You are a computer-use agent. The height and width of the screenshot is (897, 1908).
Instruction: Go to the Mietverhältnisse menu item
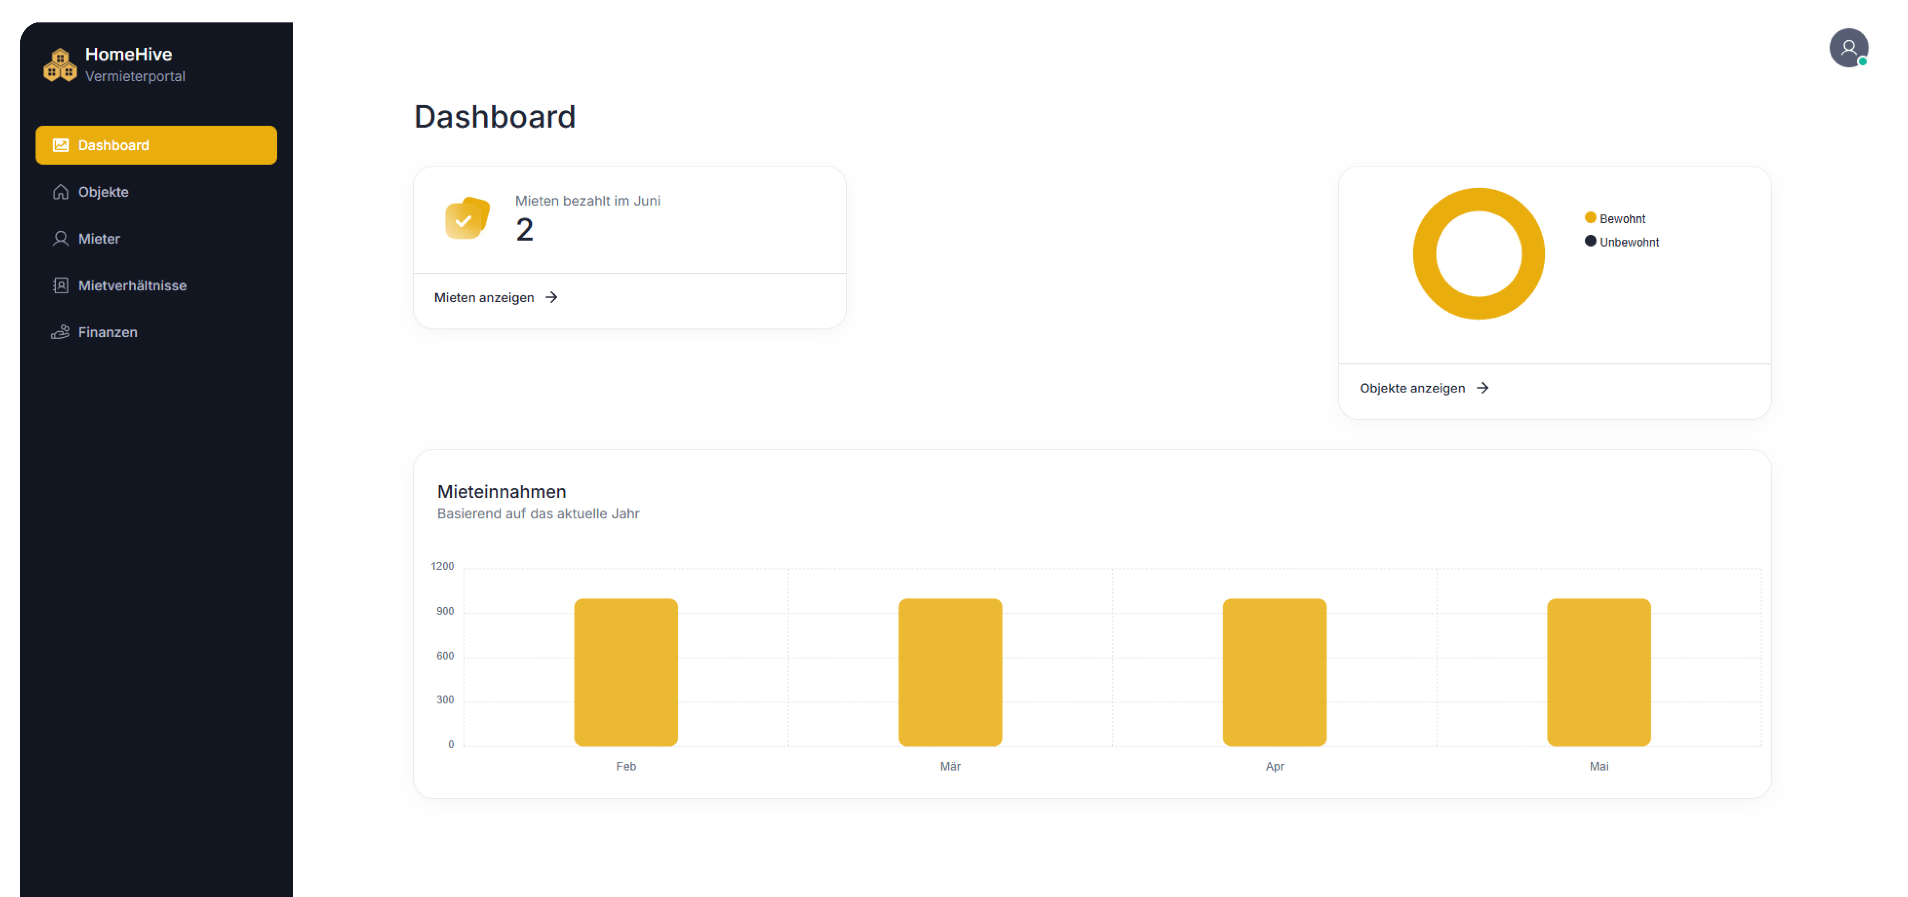click(x=133, y=285)
